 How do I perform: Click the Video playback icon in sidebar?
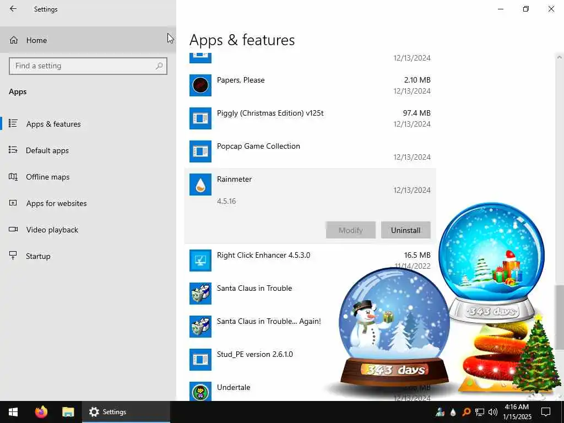click(x=13, y=229)
